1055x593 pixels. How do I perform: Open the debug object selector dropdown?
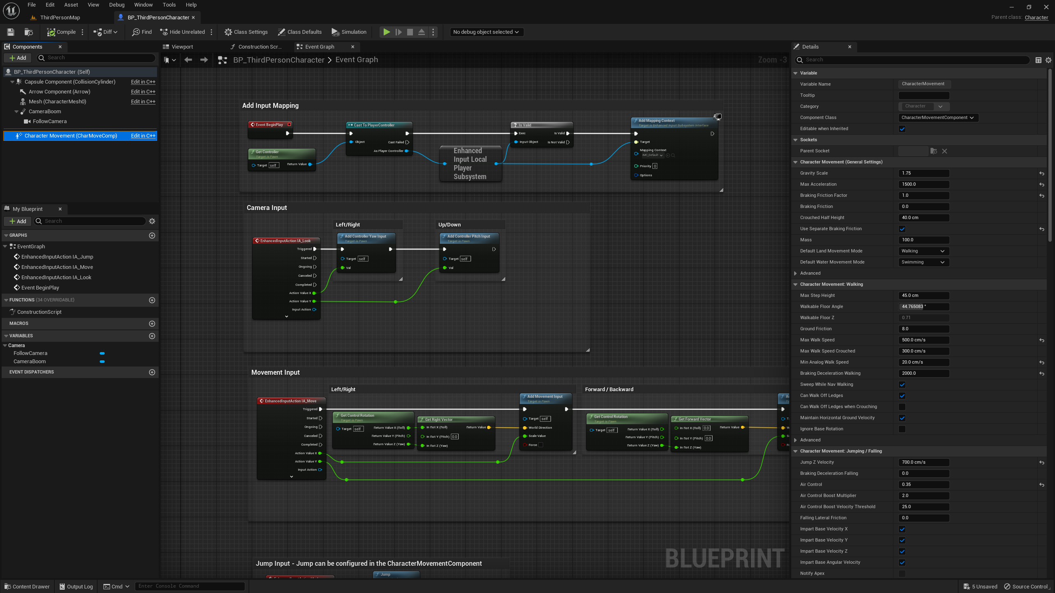coord(485,32)
